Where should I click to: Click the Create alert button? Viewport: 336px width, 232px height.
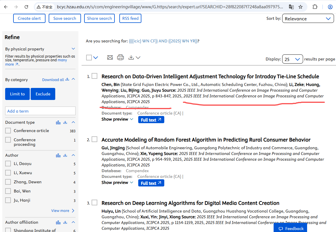[29, 18]
